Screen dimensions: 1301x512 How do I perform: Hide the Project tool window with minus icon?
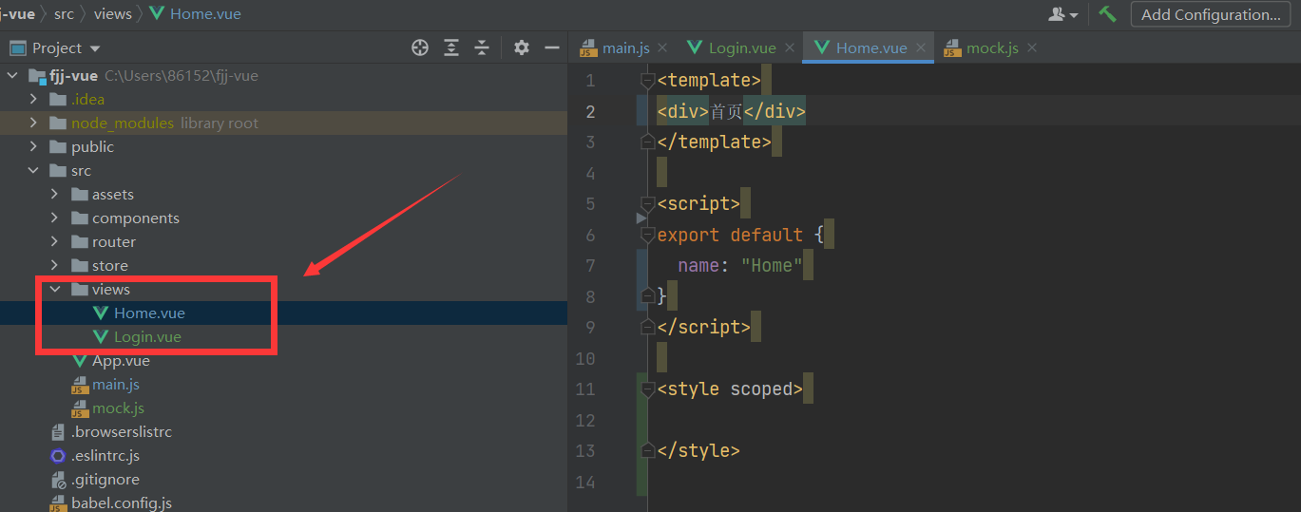click(552, 47)
